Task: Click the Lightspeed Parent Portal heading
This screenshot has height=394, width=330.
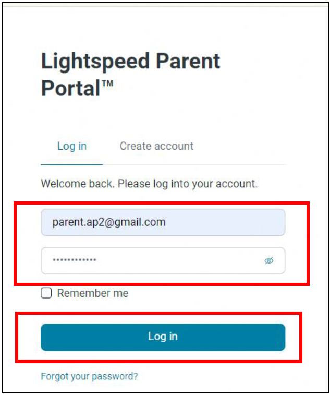Action: point(130,75)
